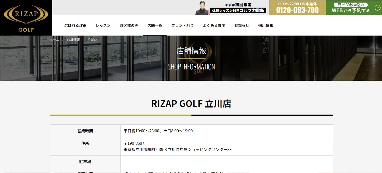Click the WEBから予約する button
Screen dimensions: 382x173
[354, 8]
